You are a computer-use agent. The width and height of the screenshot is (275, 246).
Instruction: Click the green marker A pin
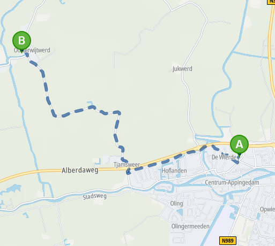click(239, 145)
